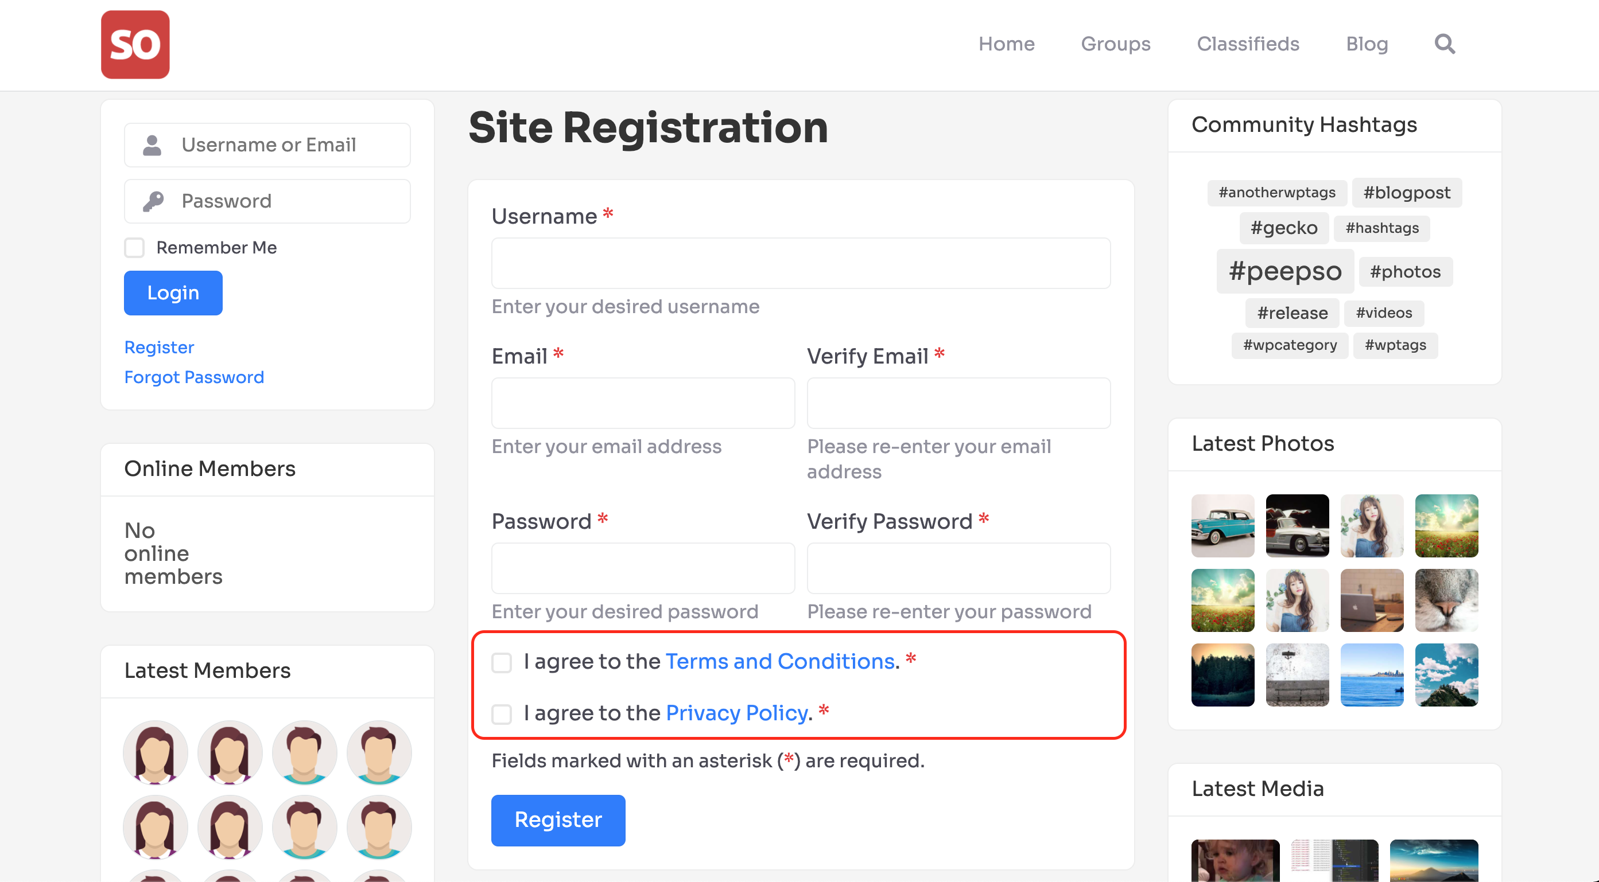
Task: Click the key icon in password field
Action: (x=153, y=201)
